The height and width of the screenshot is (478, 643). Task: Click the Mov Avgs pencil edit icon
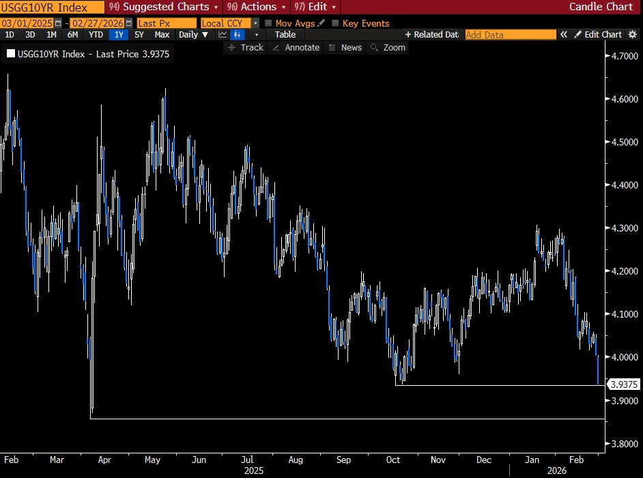tap(321, 23)
